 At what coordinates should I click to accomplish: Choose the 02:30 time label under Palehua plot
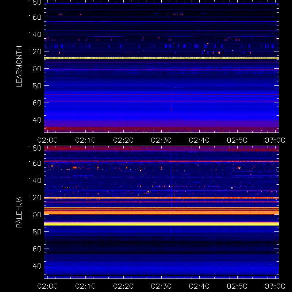coord(161,286)
